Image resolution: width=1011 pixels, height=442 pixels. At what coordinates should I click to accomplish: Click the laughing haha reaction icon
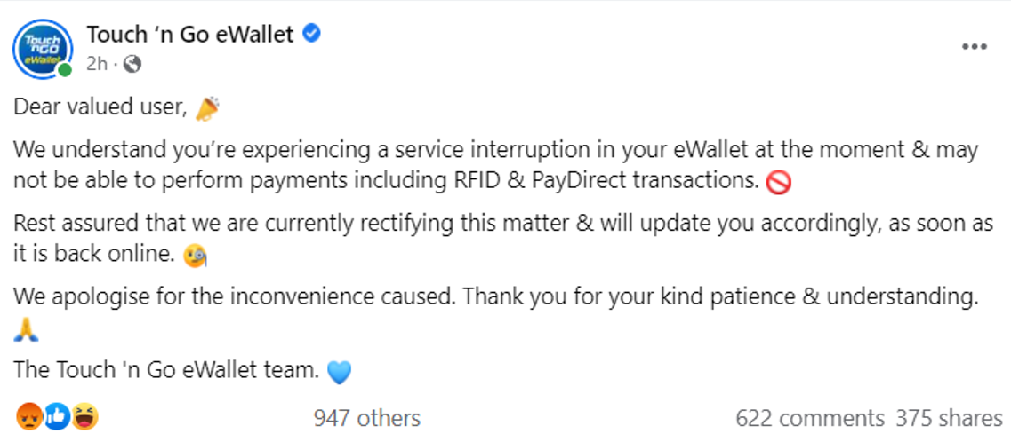point(85,417)
